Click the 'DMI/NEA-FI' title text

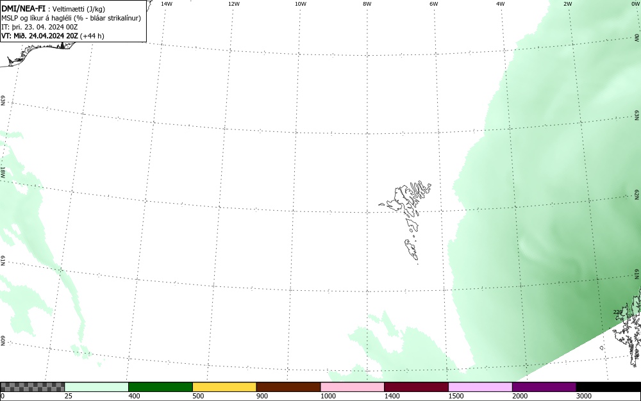coord(24,8)
